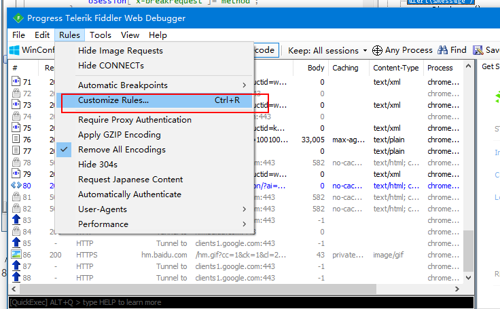
Task: Toggle Request Japanese Content rule
Action: tap(155, 180)
